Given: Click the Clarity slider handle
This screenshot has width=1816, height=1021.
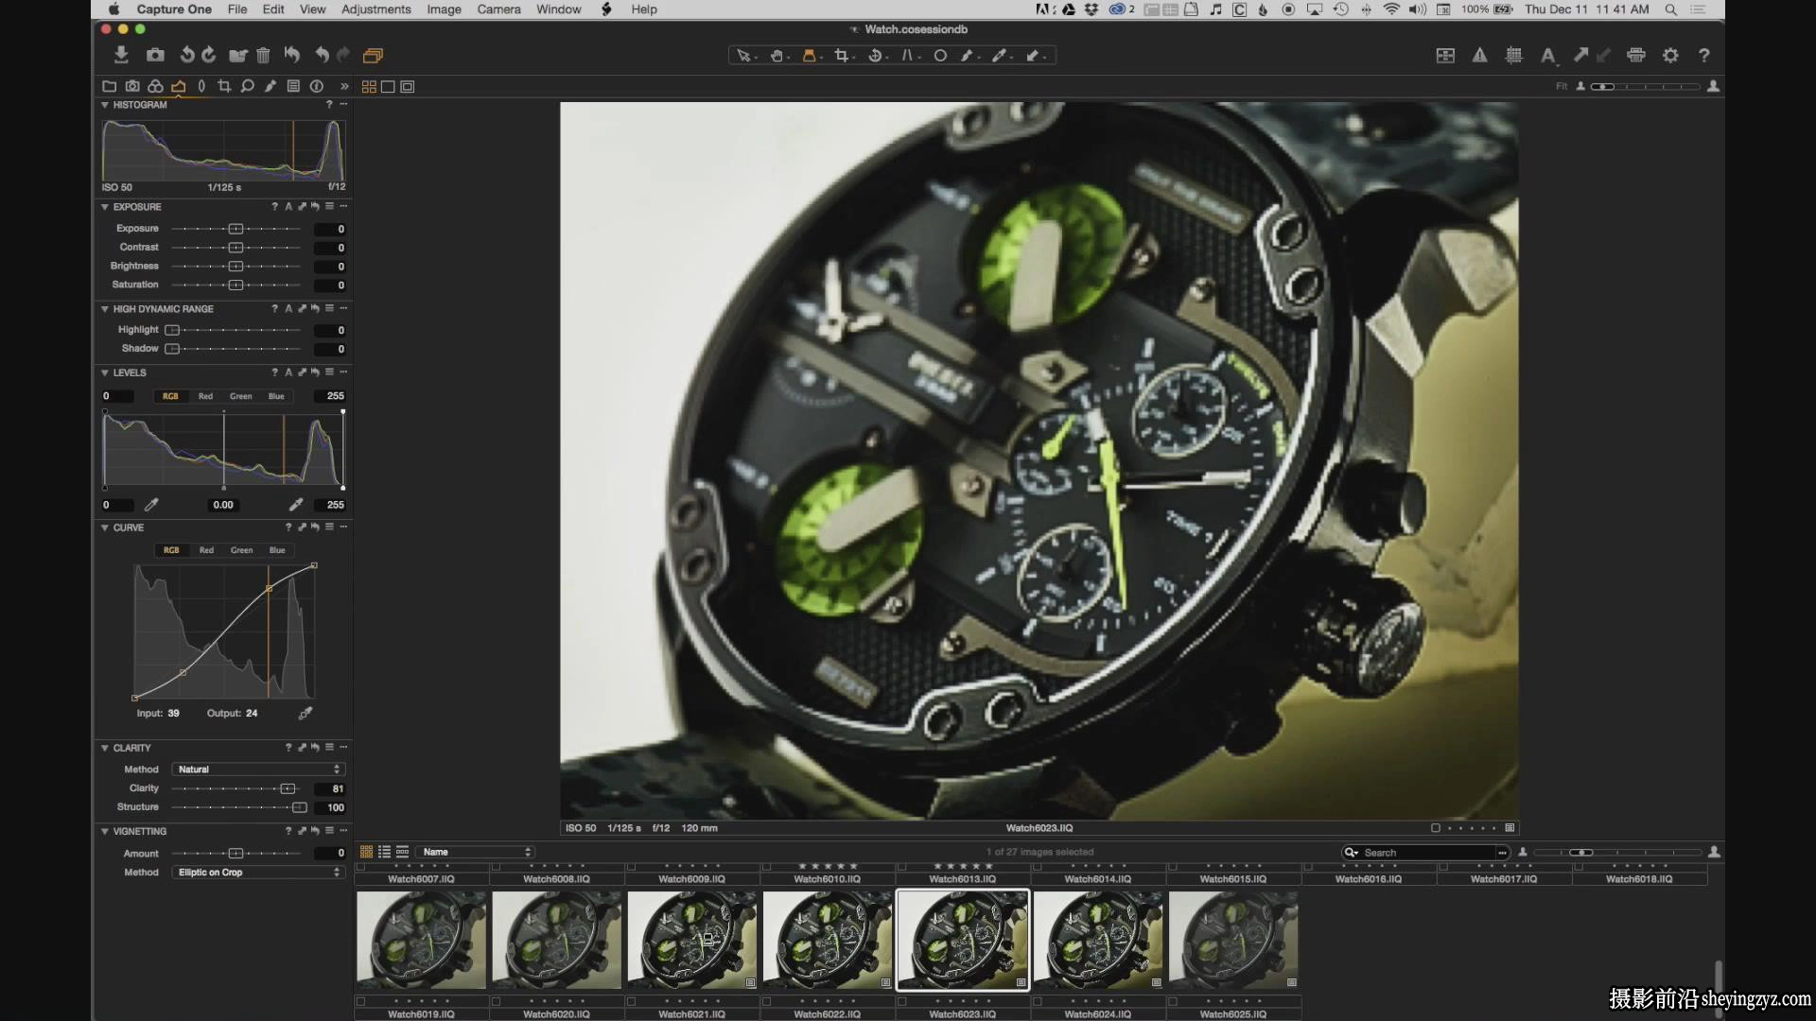Looking at the screenshot, I should click(x=288, y=788).
